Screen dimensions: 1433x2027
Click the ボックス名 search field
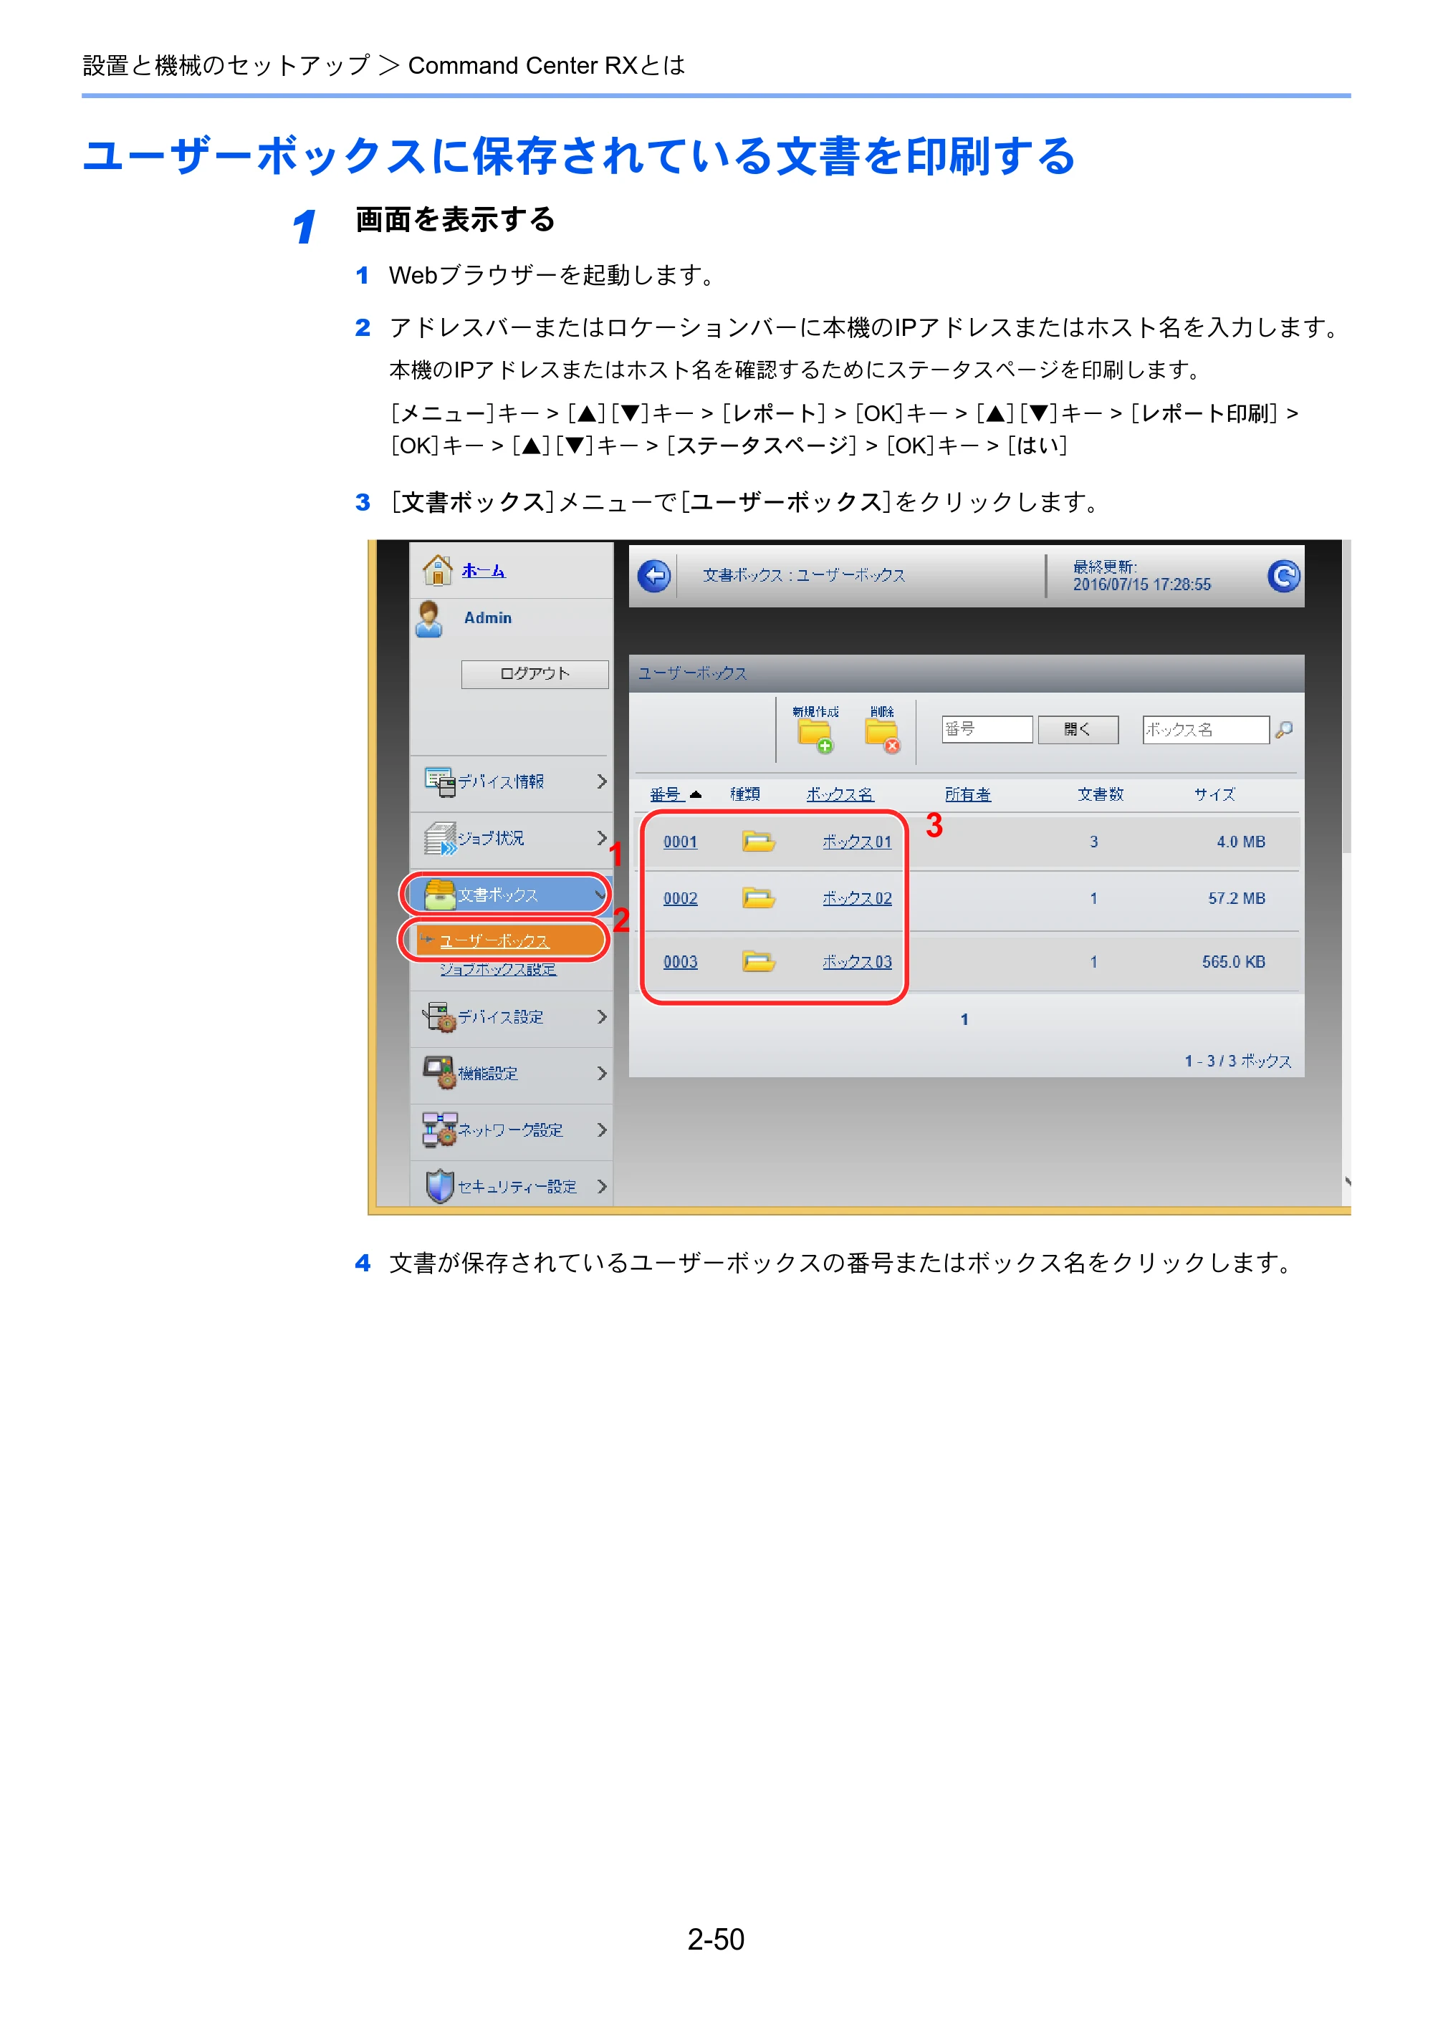[x=1205, y=729]
